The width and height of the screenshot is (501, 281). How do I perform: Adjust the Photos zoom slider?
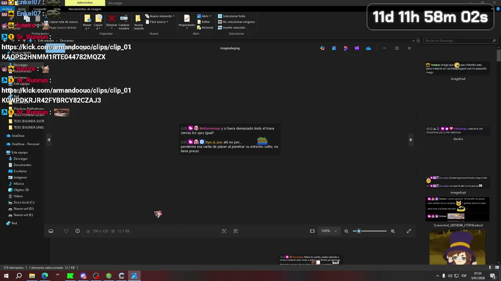tap(369, 231)
